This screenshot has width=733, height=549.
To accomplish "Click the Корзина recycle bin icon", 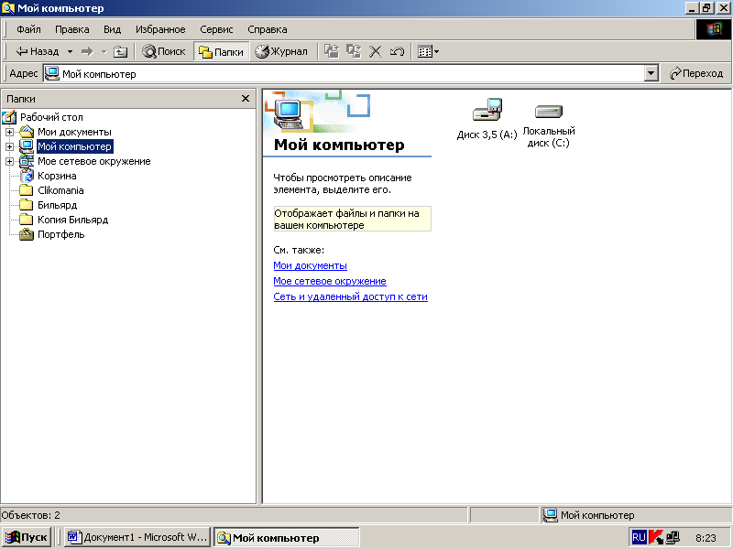I will (27, 176).
